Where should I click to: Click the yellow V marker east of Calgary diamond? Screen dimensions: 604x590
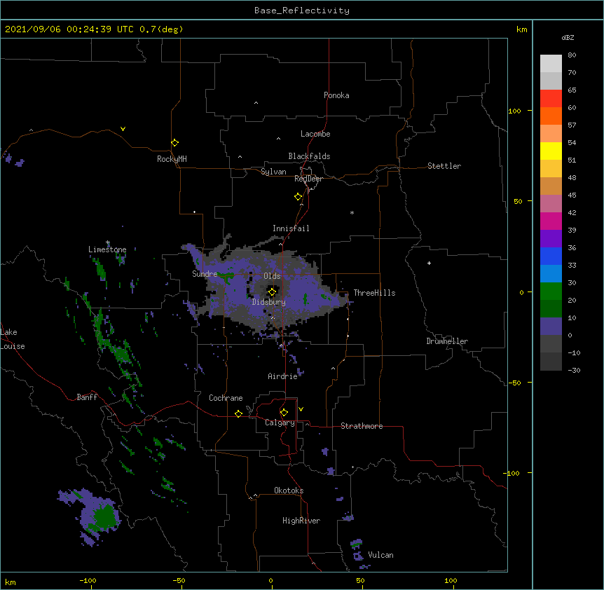301,409
